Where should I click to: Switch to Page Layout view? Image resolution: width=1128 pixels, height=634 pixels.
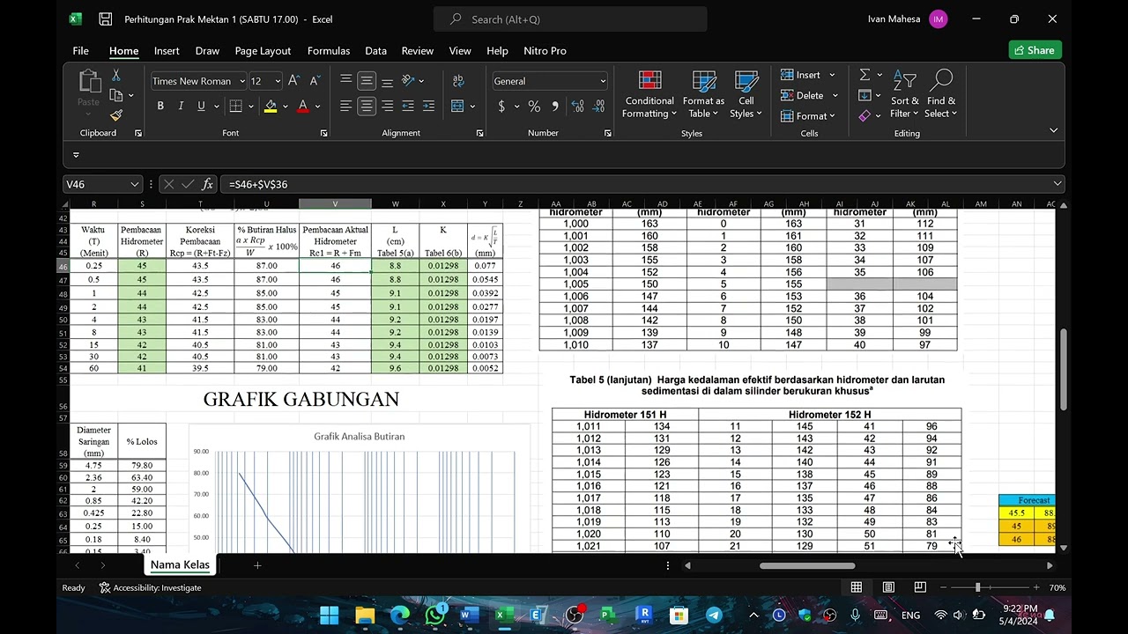click(x=888, y=587)
